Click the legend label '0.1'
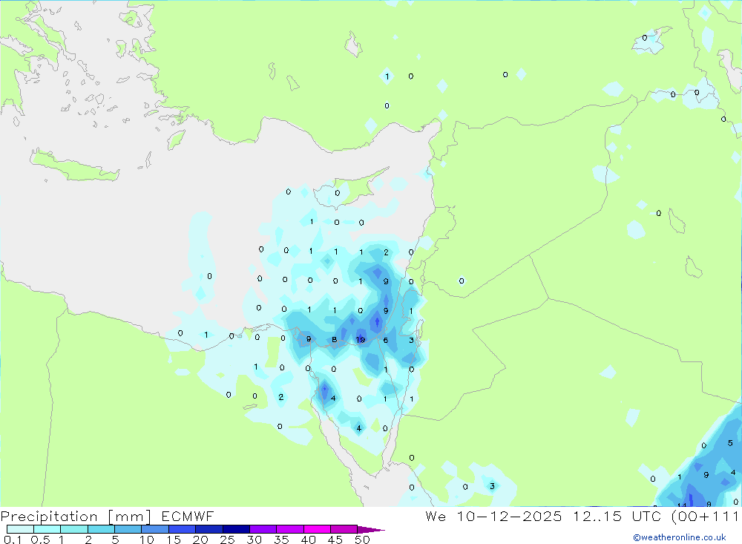 pyautogui.click(x=13, y=540)
